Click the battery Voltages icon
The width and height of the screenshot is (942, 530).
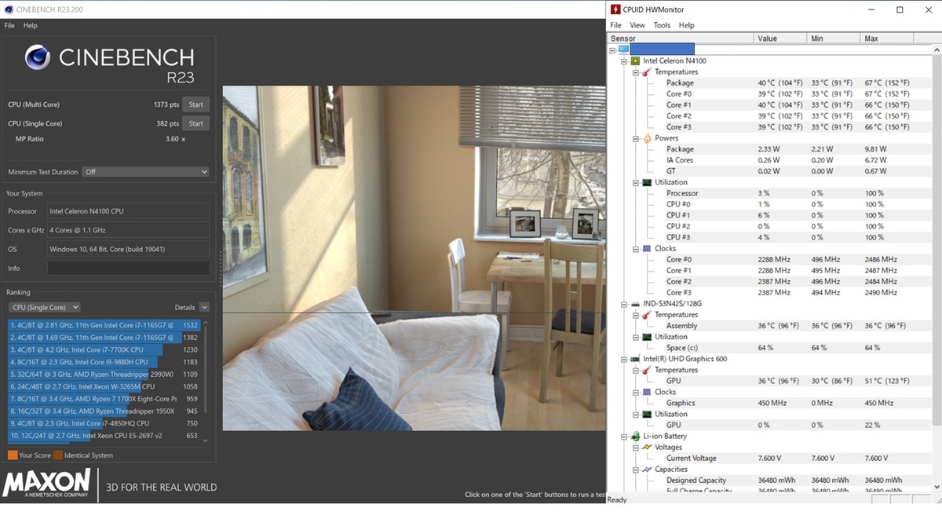647,447
